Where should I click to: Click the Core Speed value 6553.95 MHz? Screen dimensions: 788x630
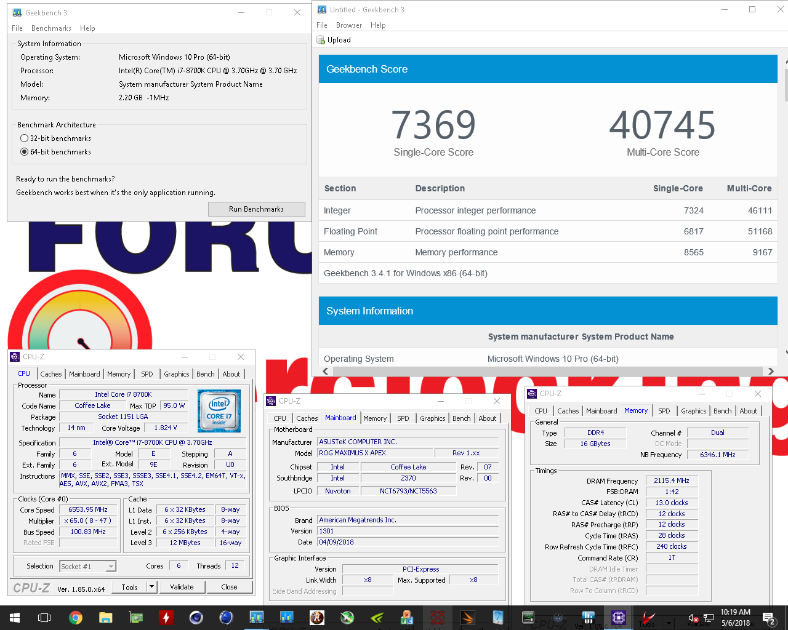(x=88, y=509)
